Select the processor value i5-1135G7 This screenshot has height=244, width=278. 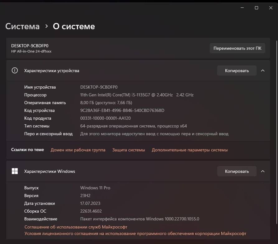click(137, 95)
